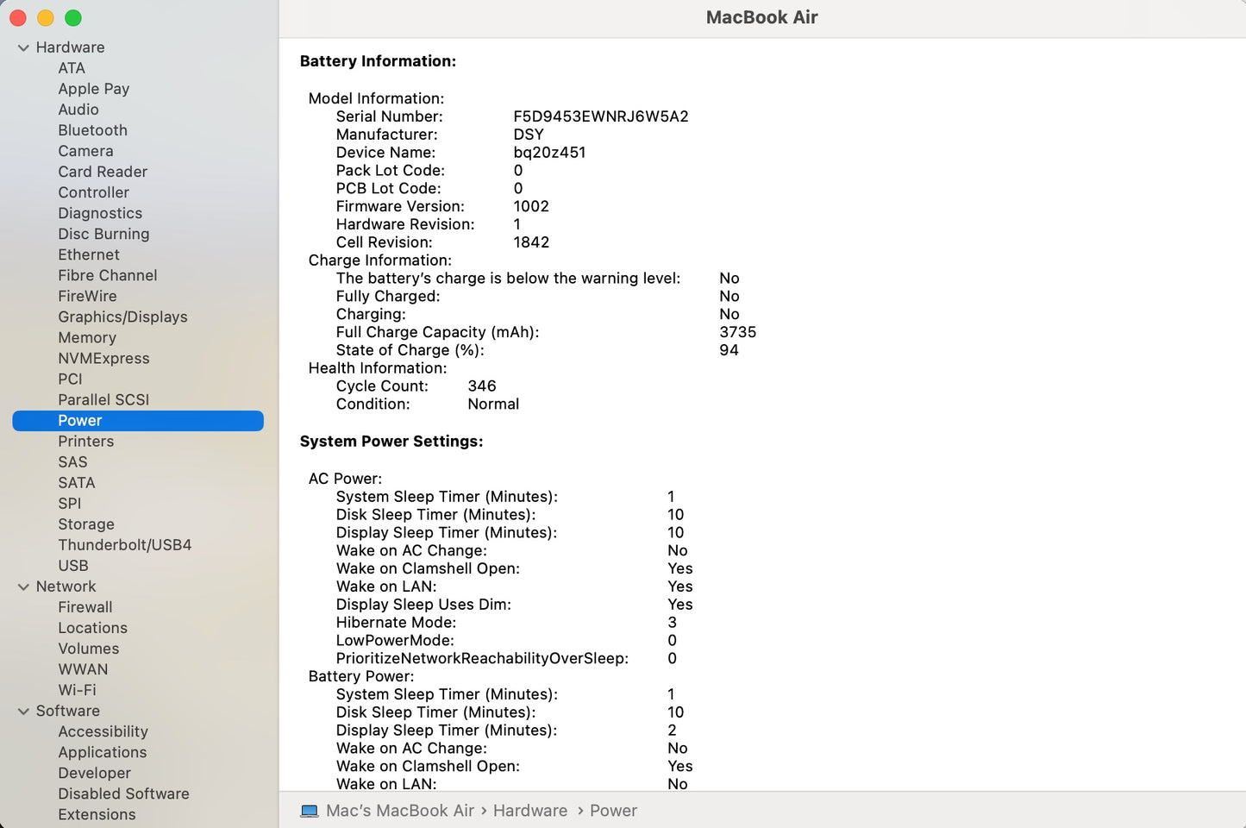
Task: Open the Graphics/Displays hardware entry
Action: (x=122, y=317)
